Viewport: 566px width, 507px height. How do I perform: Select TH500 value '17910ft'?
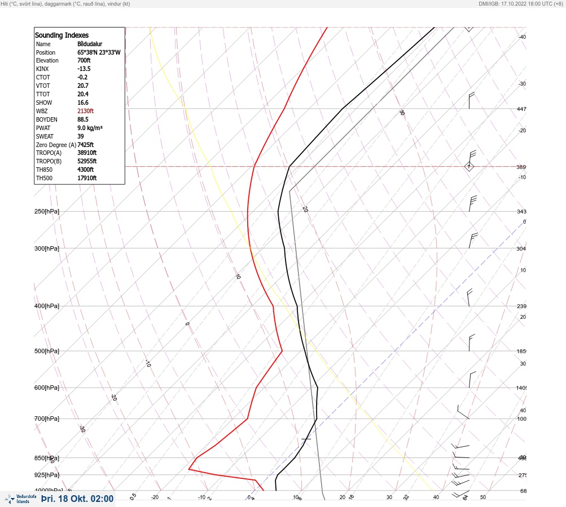click(x=87, y=178)
